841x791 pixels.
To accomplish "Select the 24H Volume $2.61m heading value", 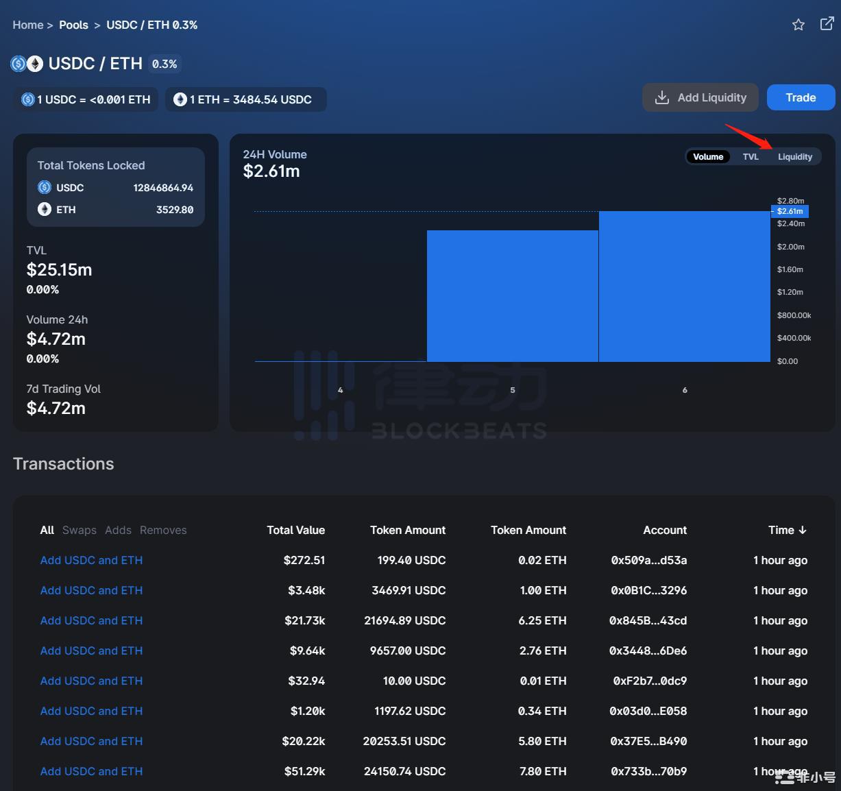I will coord(271,171).
